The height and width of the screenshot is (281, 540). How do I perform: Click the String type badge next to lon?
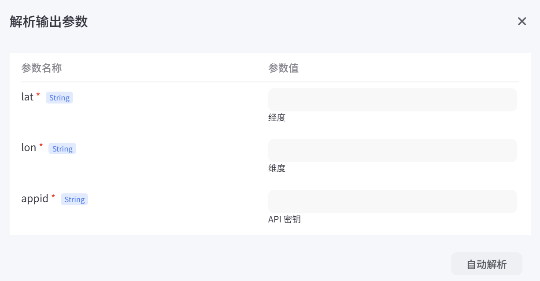click(62, 148)
